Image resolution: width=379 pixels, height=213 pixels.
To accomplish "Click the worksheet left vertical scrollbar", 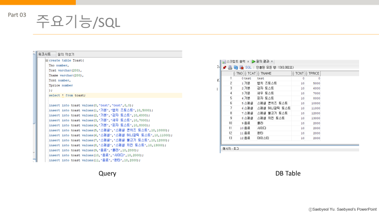I will (x=34, y=106).
